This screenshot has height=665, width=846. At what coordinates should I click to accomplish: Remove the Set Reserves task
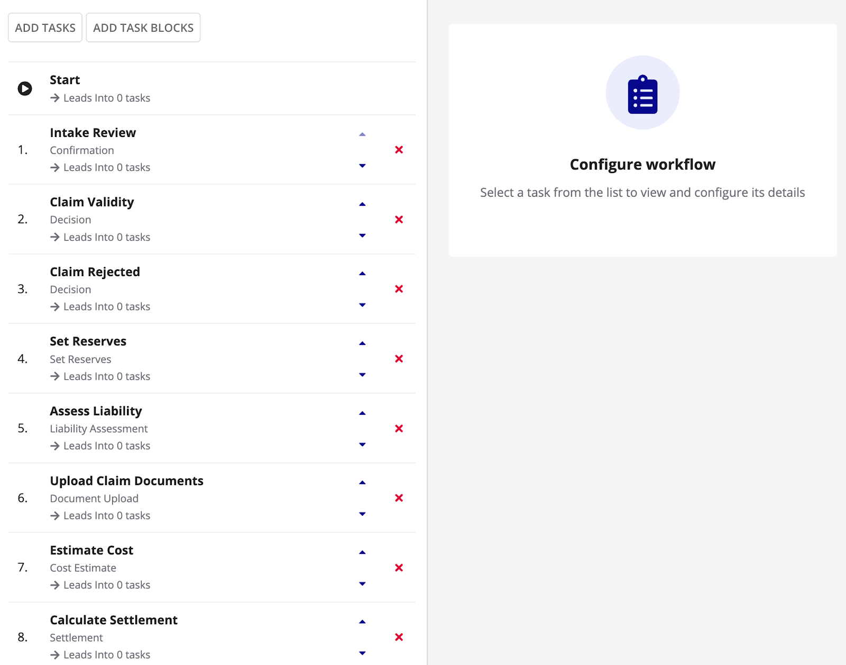399,359
